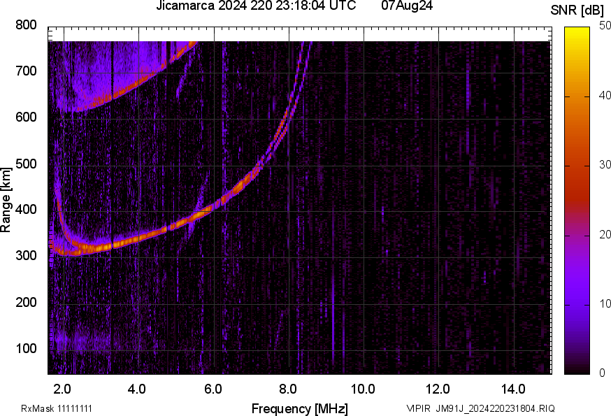This screenshot has width=611, height=416.
Task: Click range tick label '800'
Action: point(26,25)
